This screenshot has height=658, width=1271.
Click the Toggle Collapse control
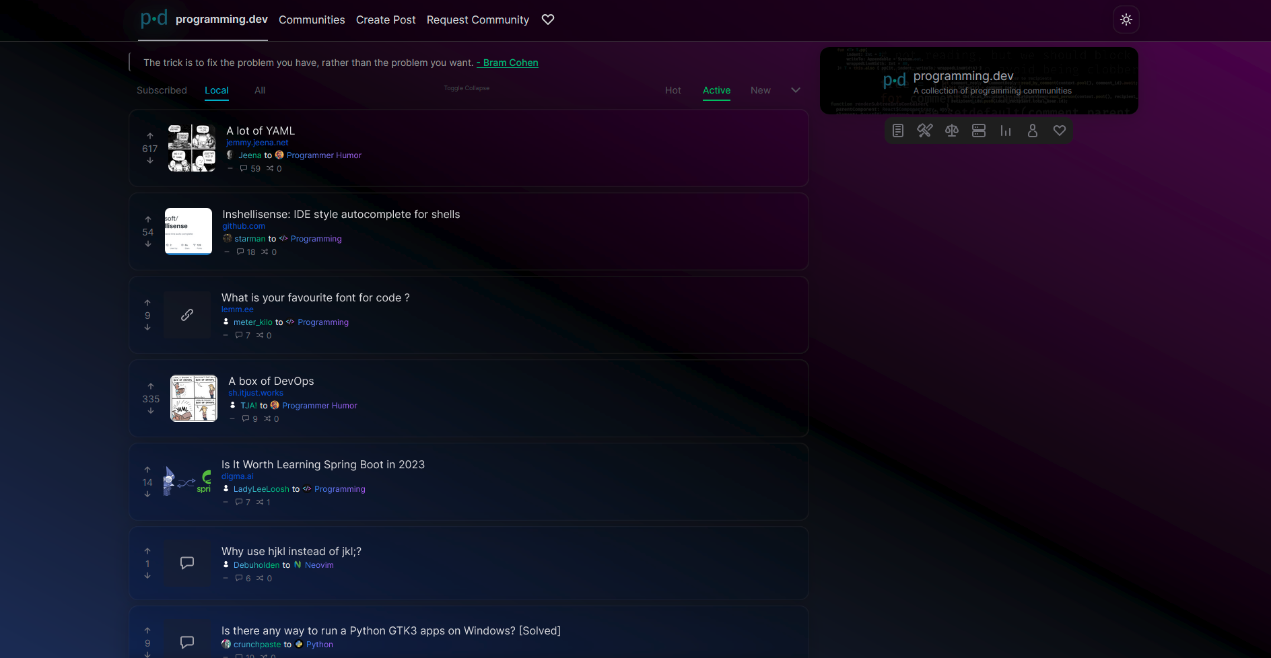click(467, 88)
